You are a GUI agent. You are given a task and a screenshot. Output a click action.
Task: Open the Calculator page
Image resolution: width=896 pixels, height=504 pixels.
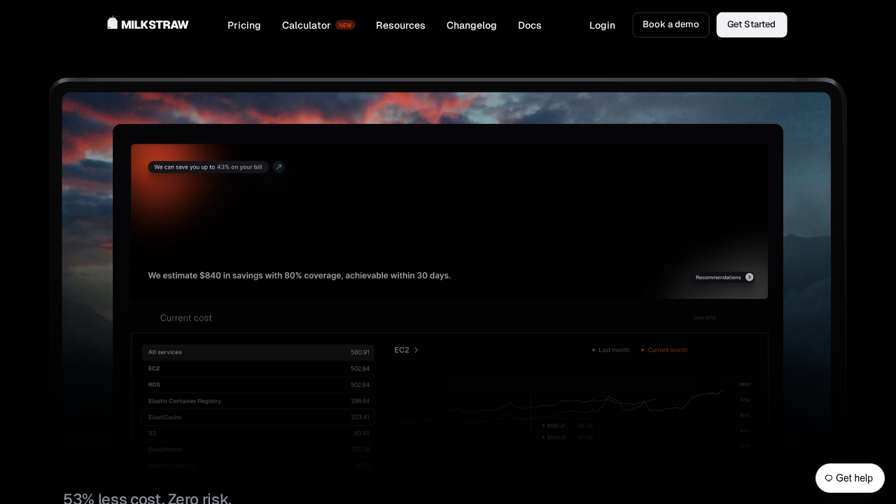tap(306, 25)
